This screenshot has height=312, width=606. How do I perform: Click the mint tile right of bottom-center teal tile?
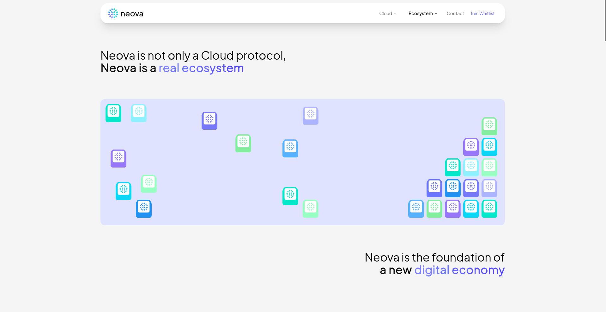(x=311, y=209)
